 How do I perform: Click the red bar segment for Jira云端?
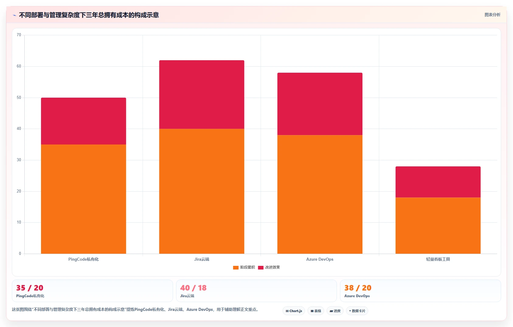coord(202,95)
